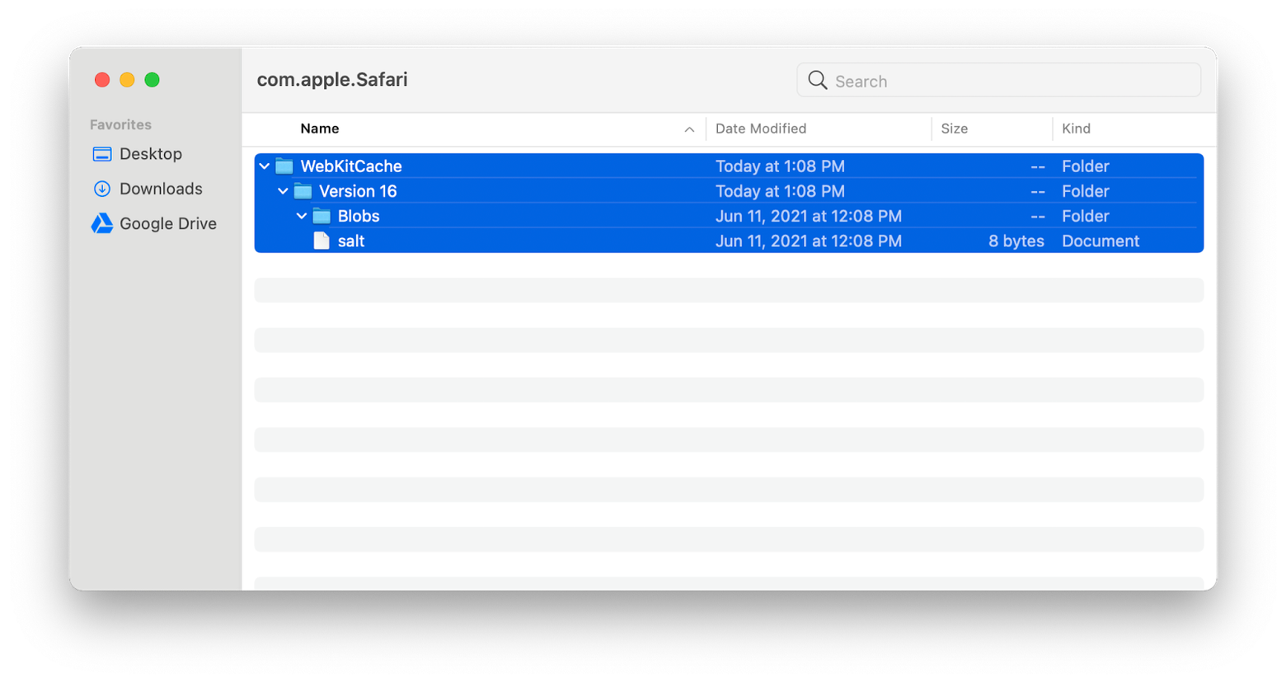Click the Blobs folder icon
1286x683 pixels.
point(321,216)
